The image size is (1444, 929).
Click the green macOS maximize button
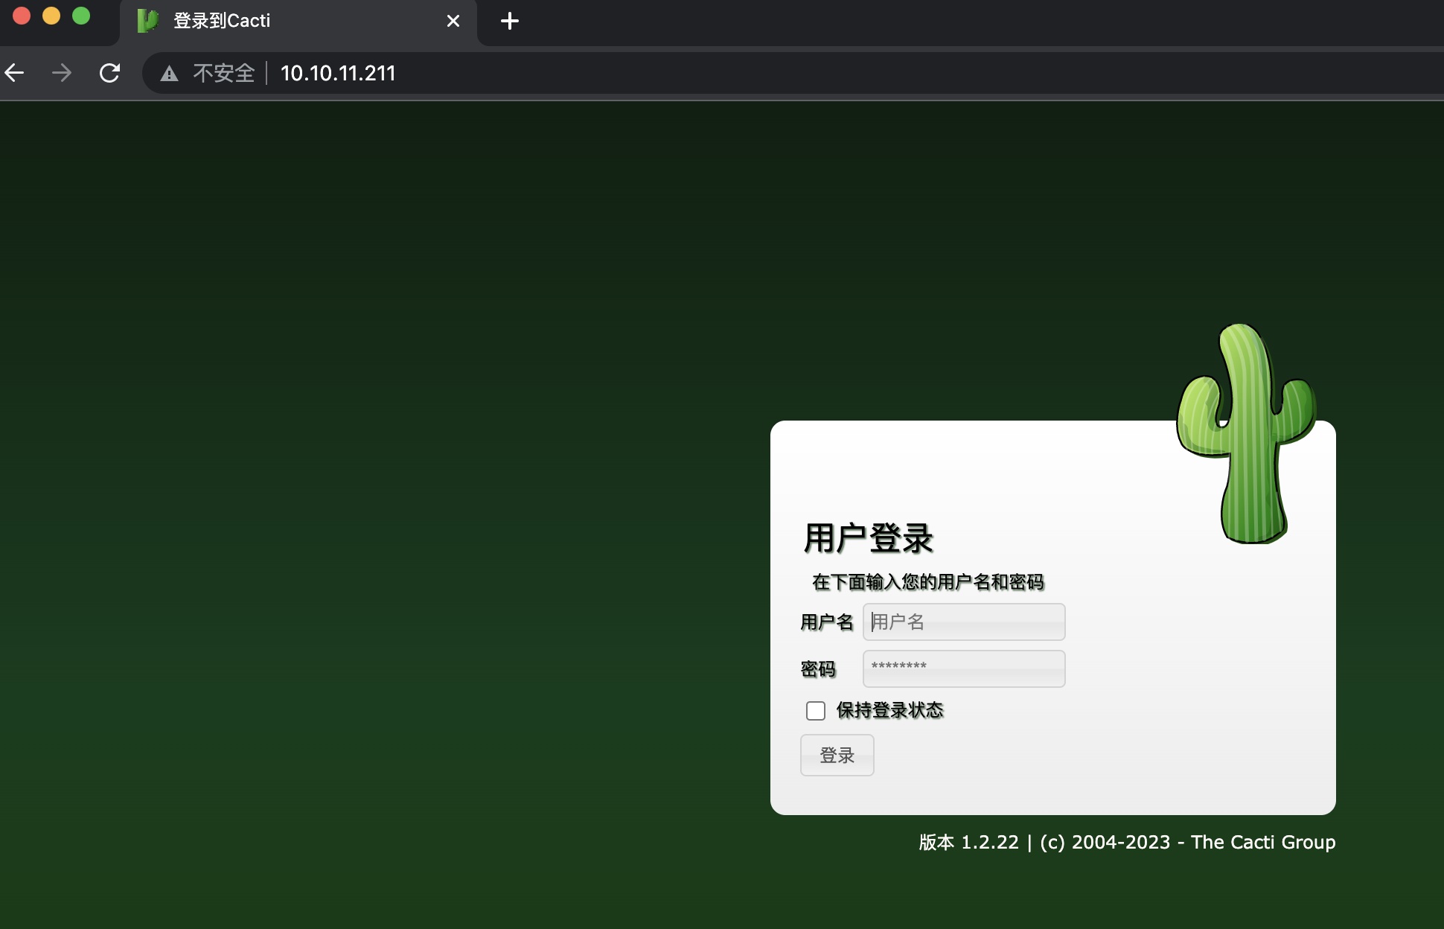pyautogui.click(x=81, y=16)
